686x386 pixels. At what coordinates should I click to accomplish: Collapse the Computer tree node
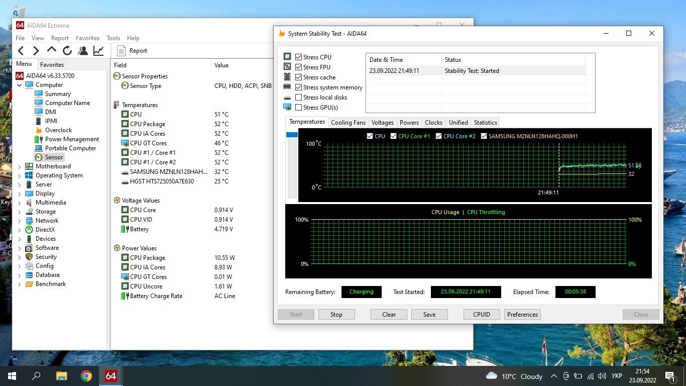point(20,85)
